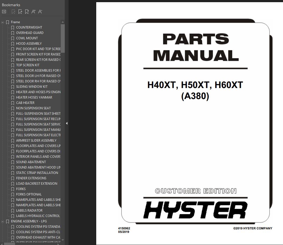Select the FULL-SUSPENSION SEAT SHEET bookmark
This screenshot has width=283, height=245.
[38, 114]
